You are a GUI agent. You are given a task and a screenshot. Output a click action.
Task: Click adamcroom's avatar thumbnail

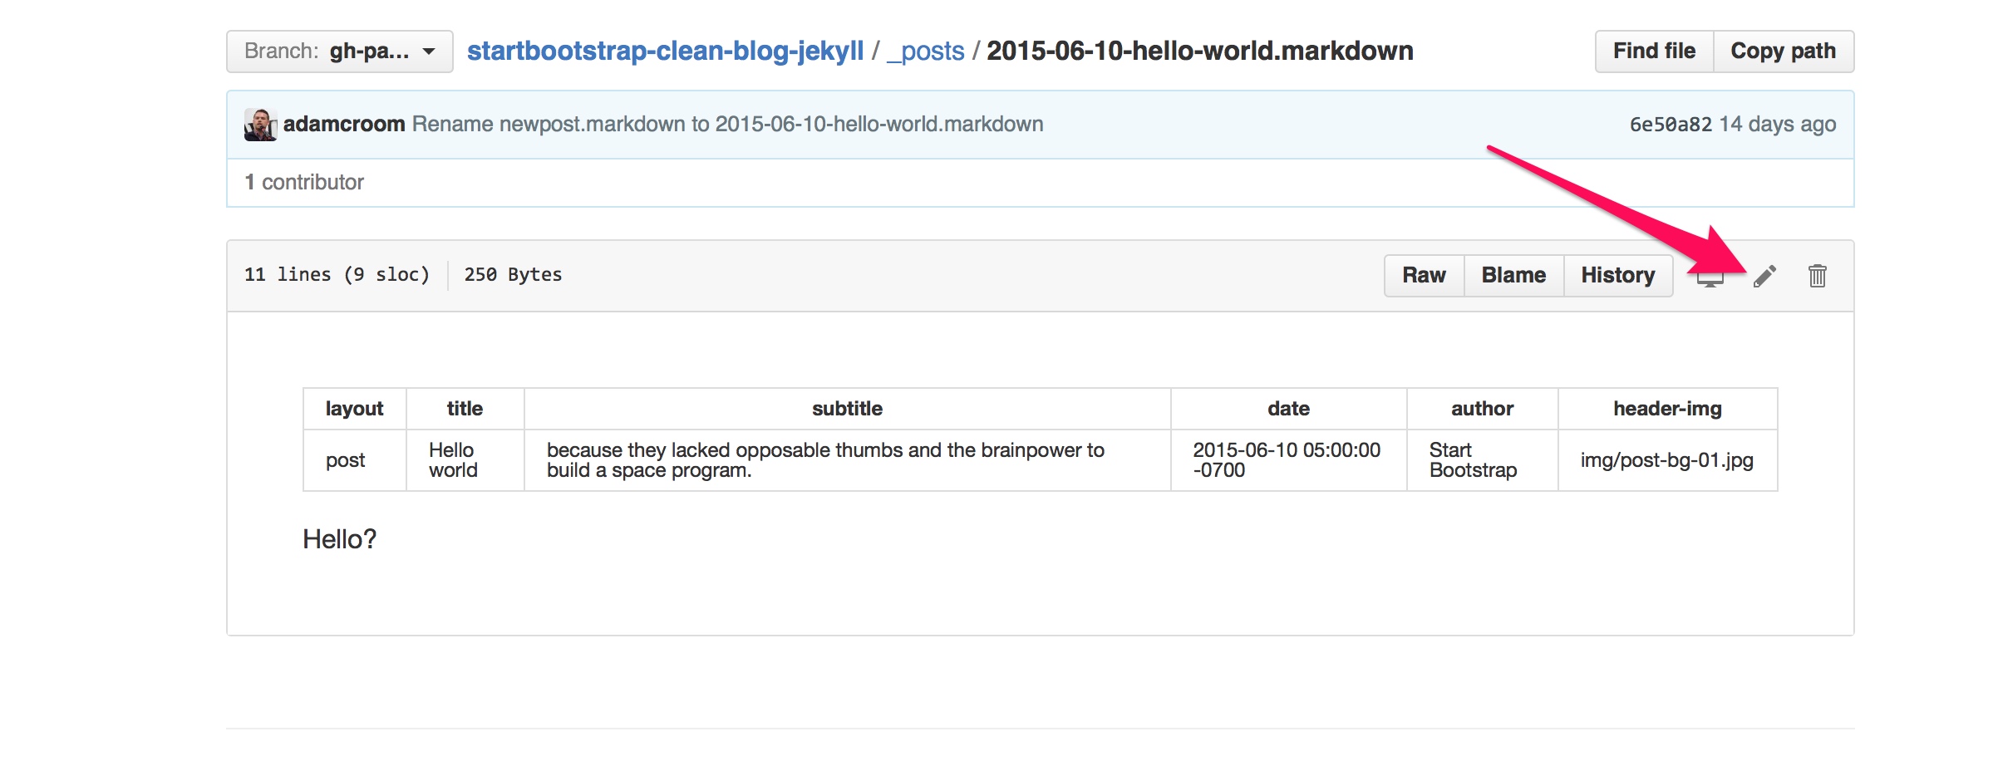260,125
